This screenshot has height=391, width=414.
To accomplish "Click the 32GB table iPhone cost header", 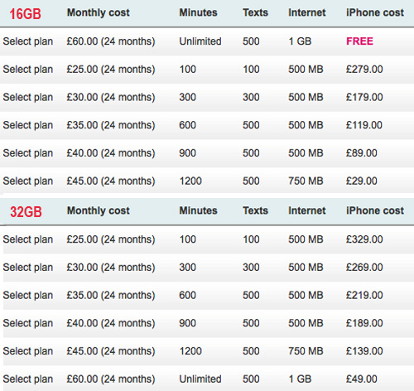I will [375, 210].
